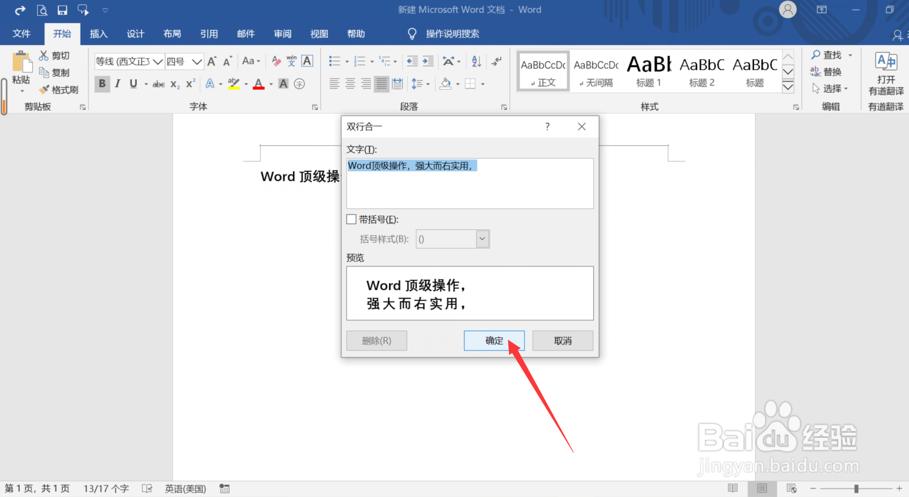The height and width of the screenshot is (497, 909).
Task: Click the shrink font size icon
Action: [227, 61]
